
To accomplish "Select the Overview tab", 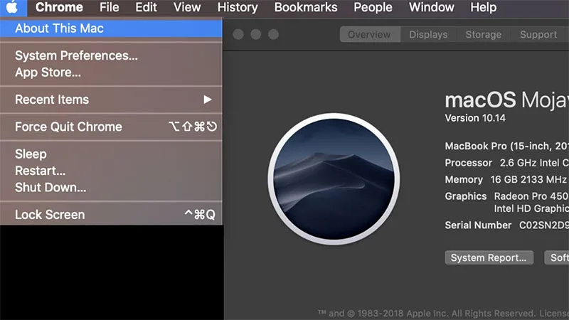I will click(369, 34).
